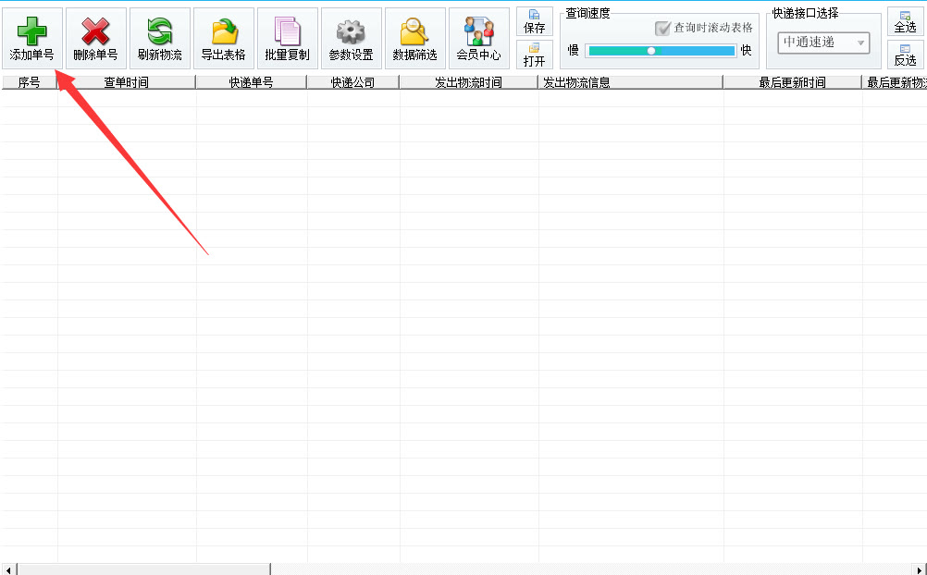Image resolution: width=927 pixels, height=575 pixels.
Task: Open 参数设置 gear settings
Action: click(x=352, y=39)
